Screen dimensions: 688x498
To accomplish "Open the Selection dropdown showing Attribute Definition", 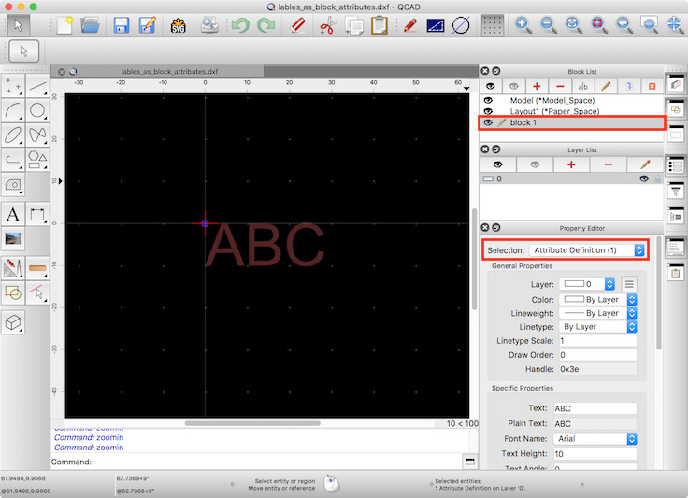I will [587, 250].
